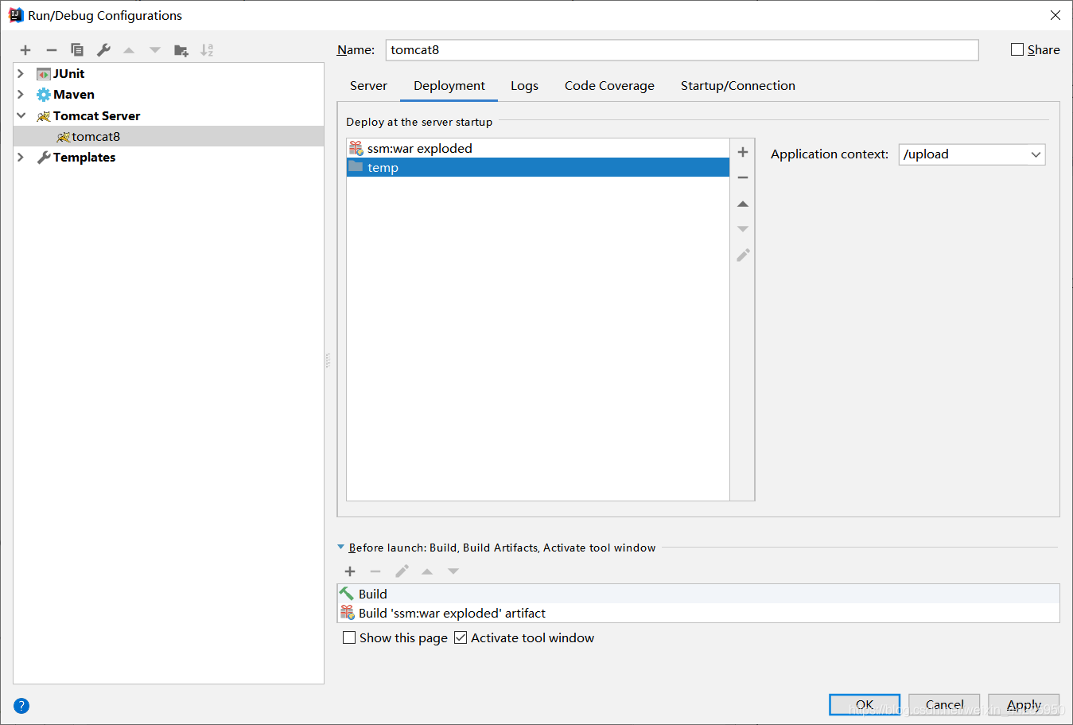Viewport: 1073px width, 725px height.
Task: Click the JUnit label in tree
Action: coord(68,74)
